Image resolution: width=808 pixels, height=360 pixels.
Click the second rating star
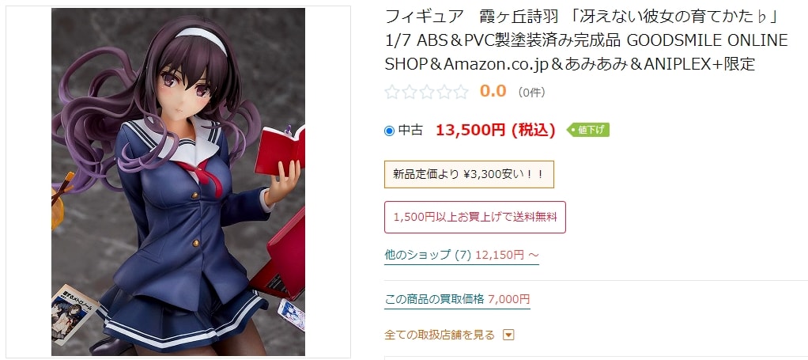pos(410,93)
